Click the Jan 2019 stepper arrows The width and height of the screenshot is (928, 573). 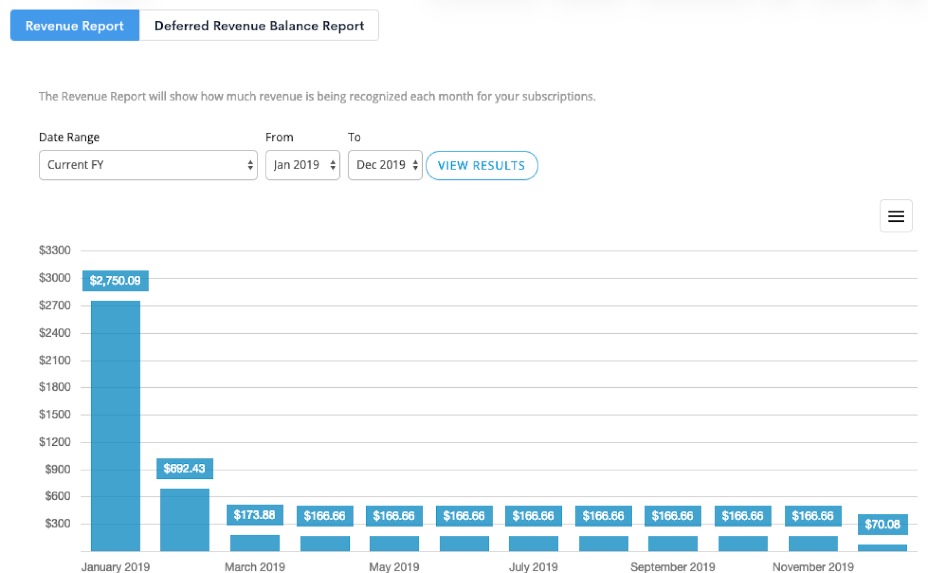(x=333, y=165)
